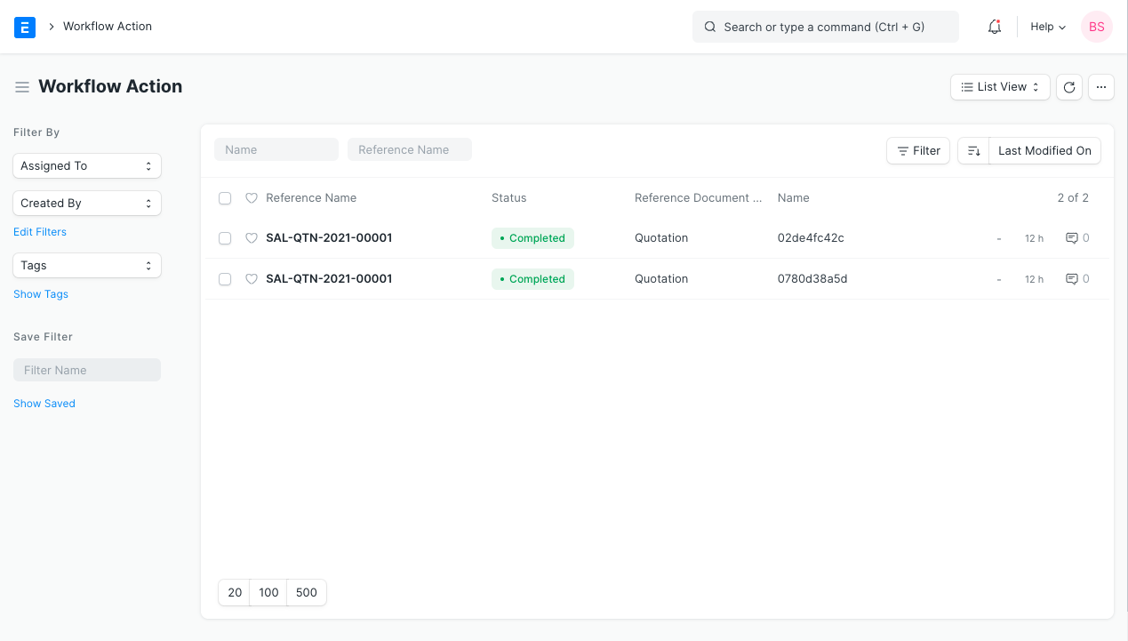Click the notifications bell icon
1128x641 pixels.
[x=994, y=27]
